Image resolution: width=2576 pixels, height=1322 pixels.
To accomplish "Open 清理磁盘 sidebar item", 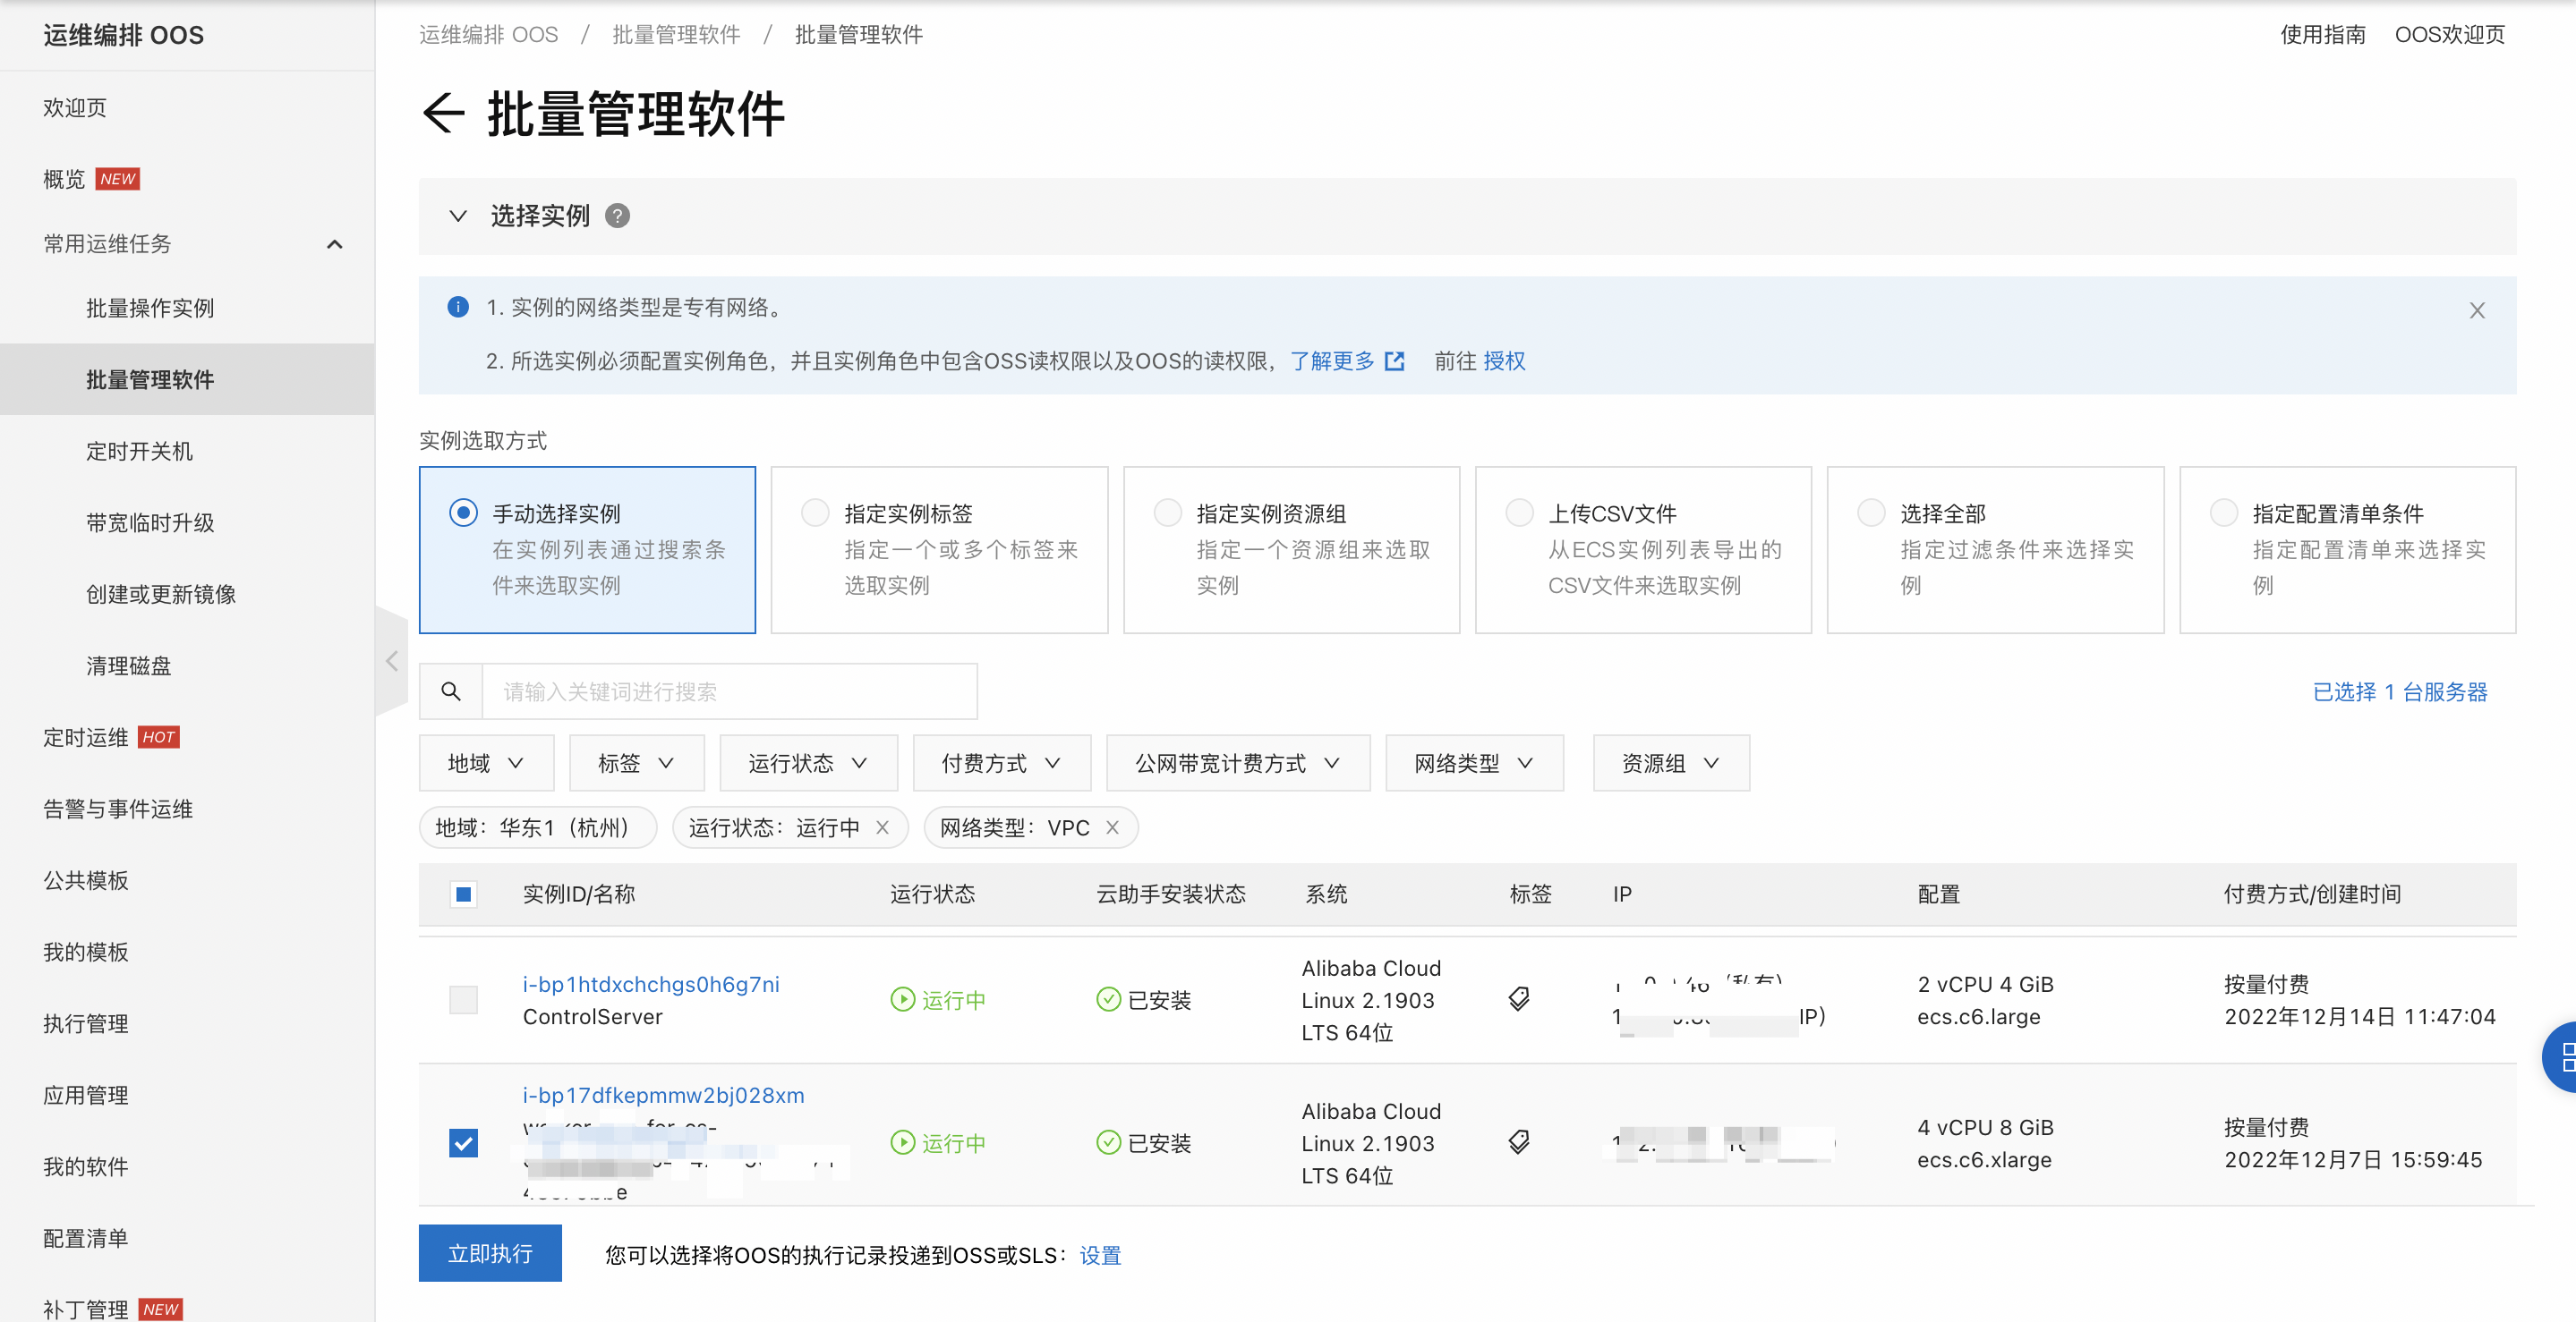I will click(128, 665).
